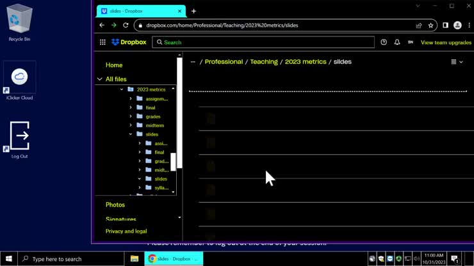474x266 pixels.
Task: Open the help question mark icon
Action: [x=384, y=42]
